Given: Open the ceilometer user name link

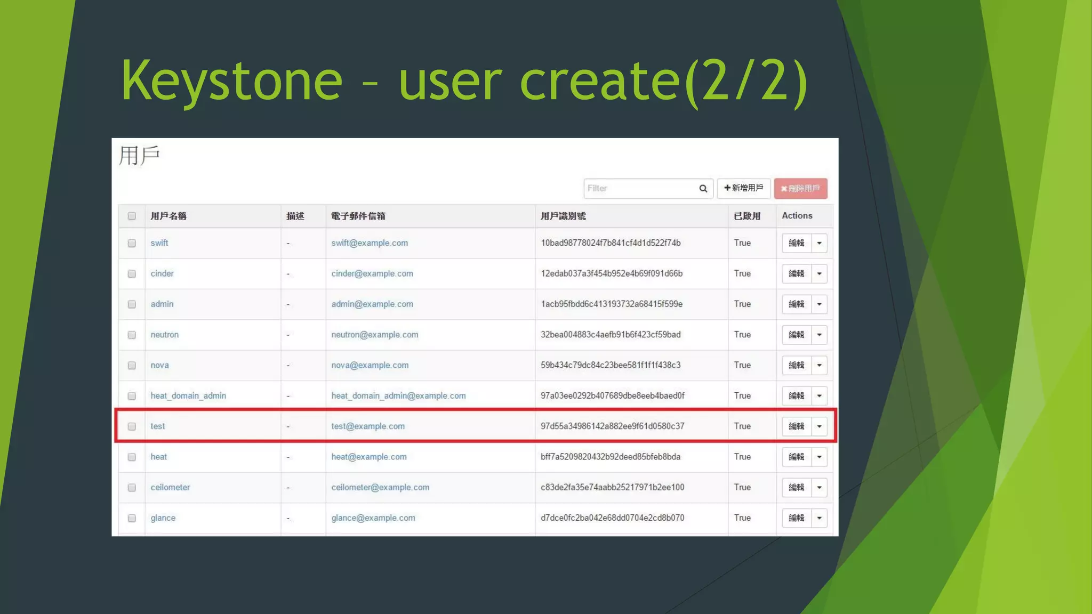Looking at the screenshot, I should pyautogui.click(x=170, y=487).
